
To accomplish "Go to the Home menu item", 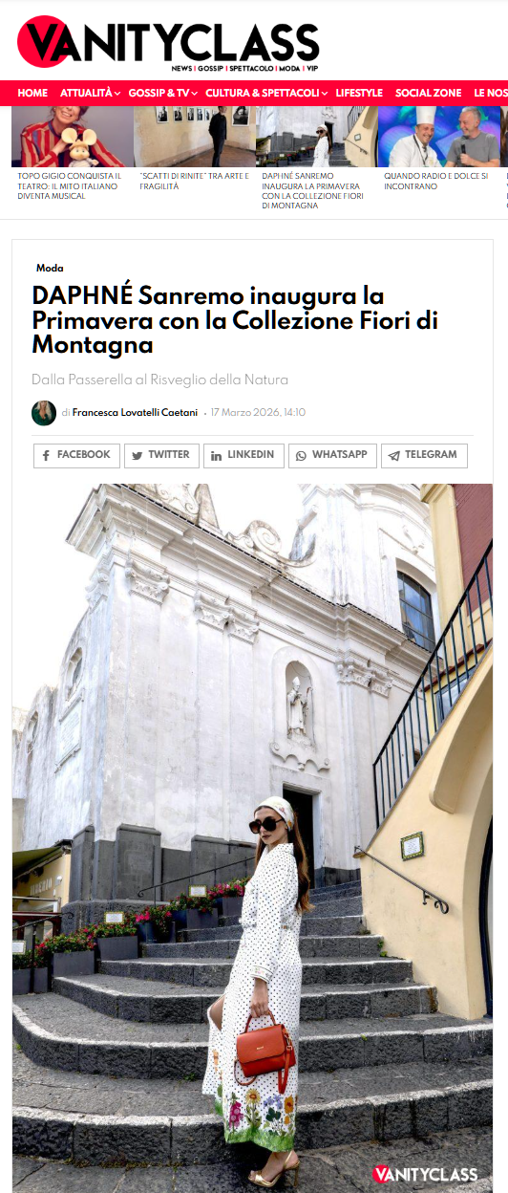I will (32, 93).
